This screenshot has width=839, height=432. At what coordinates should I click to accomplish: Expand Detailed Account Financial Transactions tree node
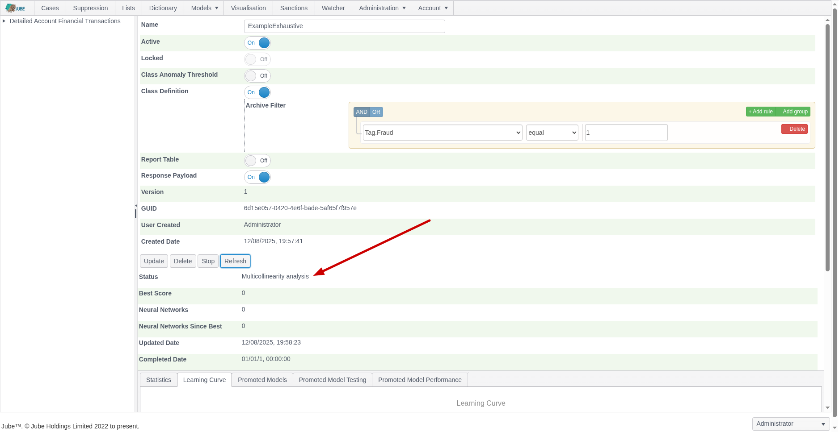coord(4,21)
